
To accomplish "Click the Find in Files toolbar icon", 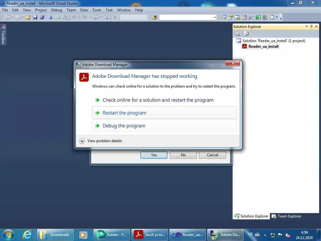I will click(x=155, y=18).
